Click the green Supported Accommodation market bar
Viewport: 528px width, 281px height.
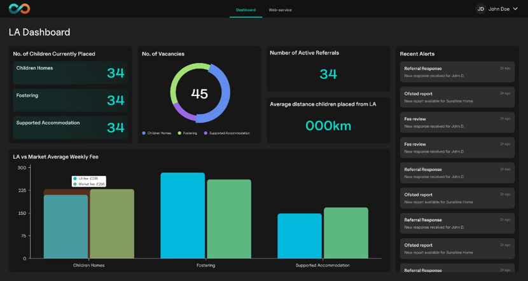(x=345, y=233)
